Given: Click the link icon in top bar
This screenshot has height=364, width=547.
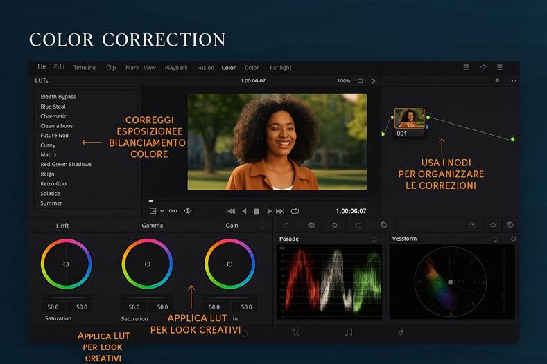Looking at the screenshot, I should pos(483,67).
